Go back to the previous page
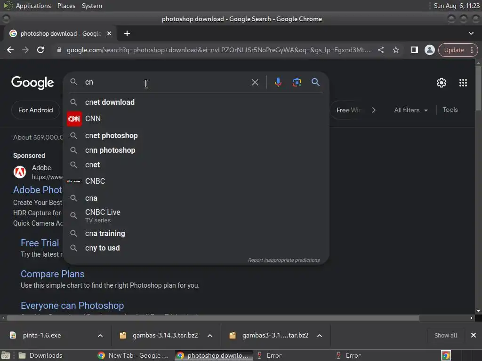 (10, 50)
